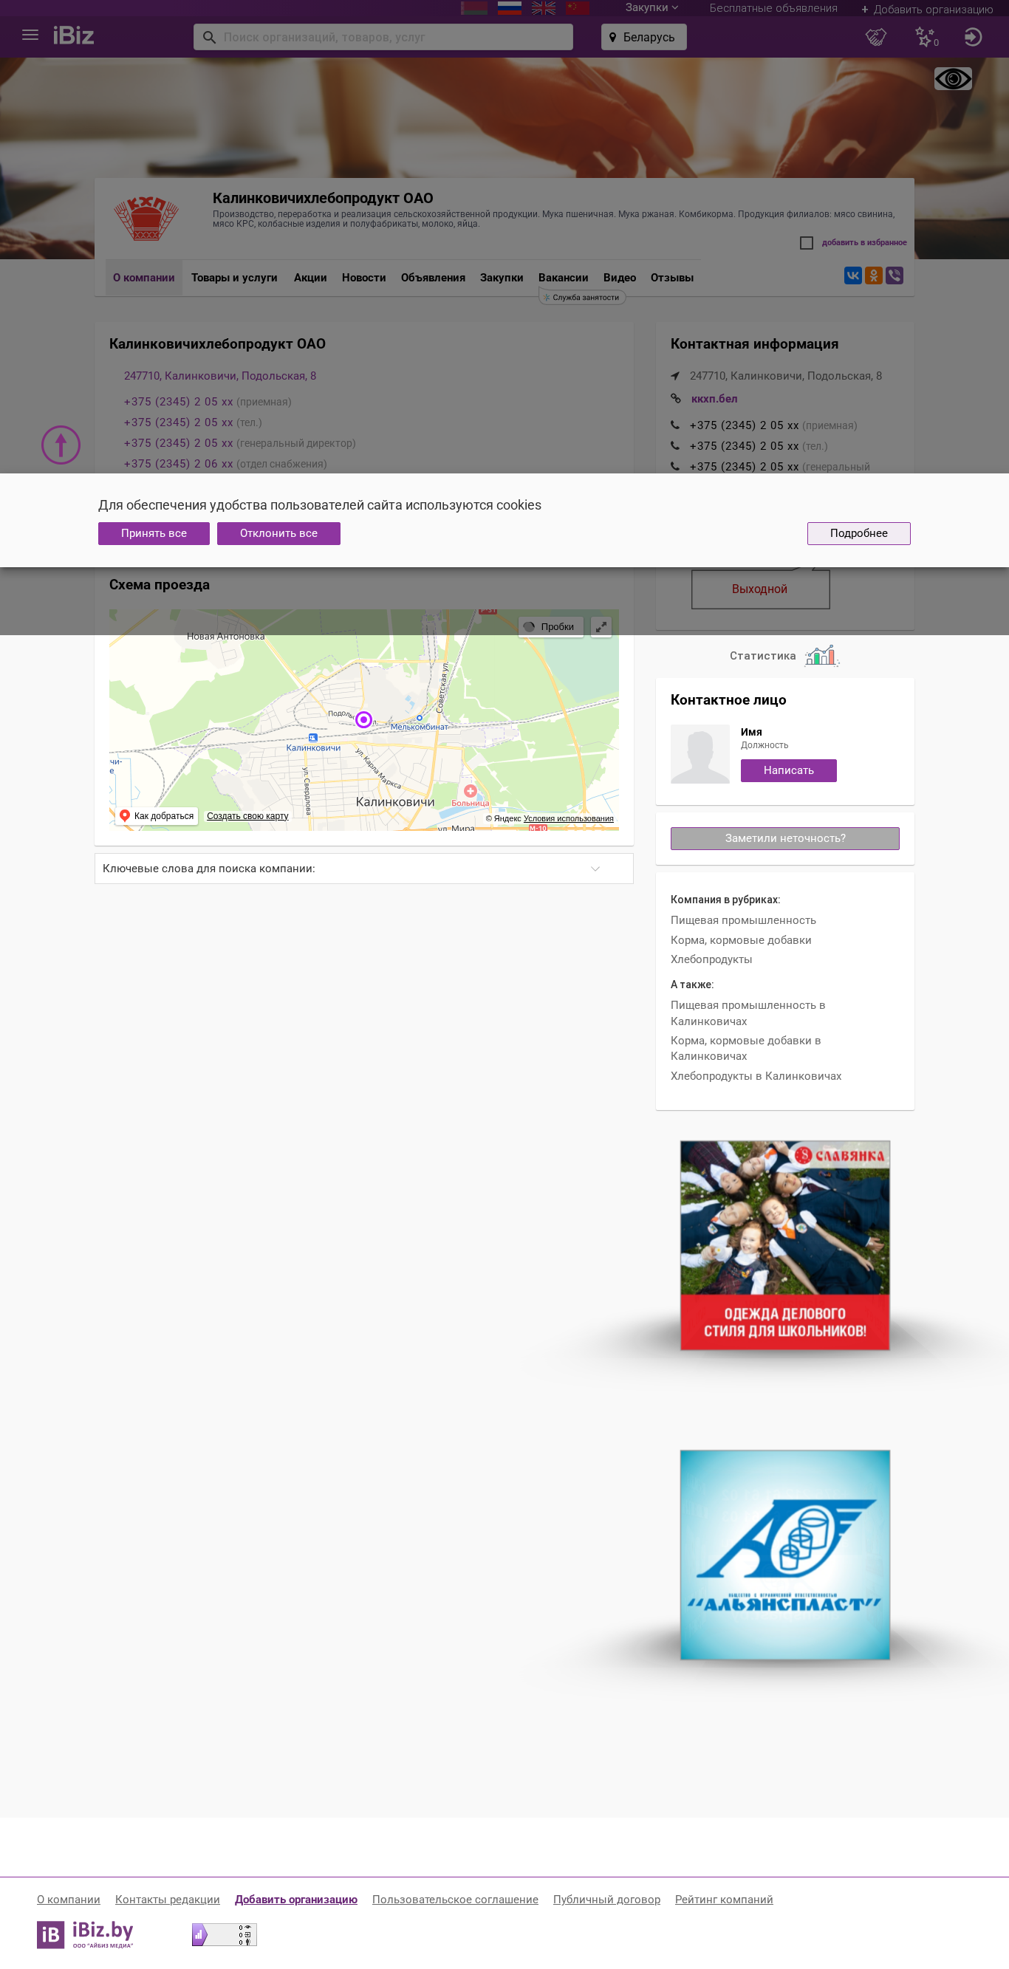The image size is (1009, 1969).
Task: Toggle accessibility eye view mode
Action: coord(952,79)
